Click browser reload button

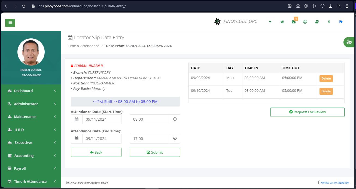24,6
